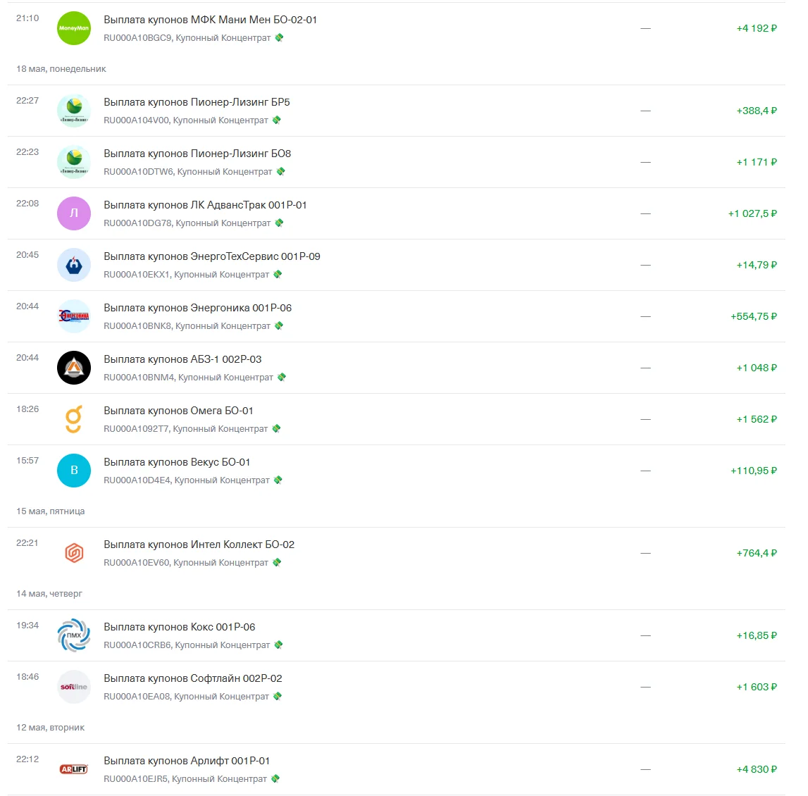The width and height of the screenshot is (808, 796).
Task: Click money icon next to RU000A1092T7
Action: click(x=276, y=429)
